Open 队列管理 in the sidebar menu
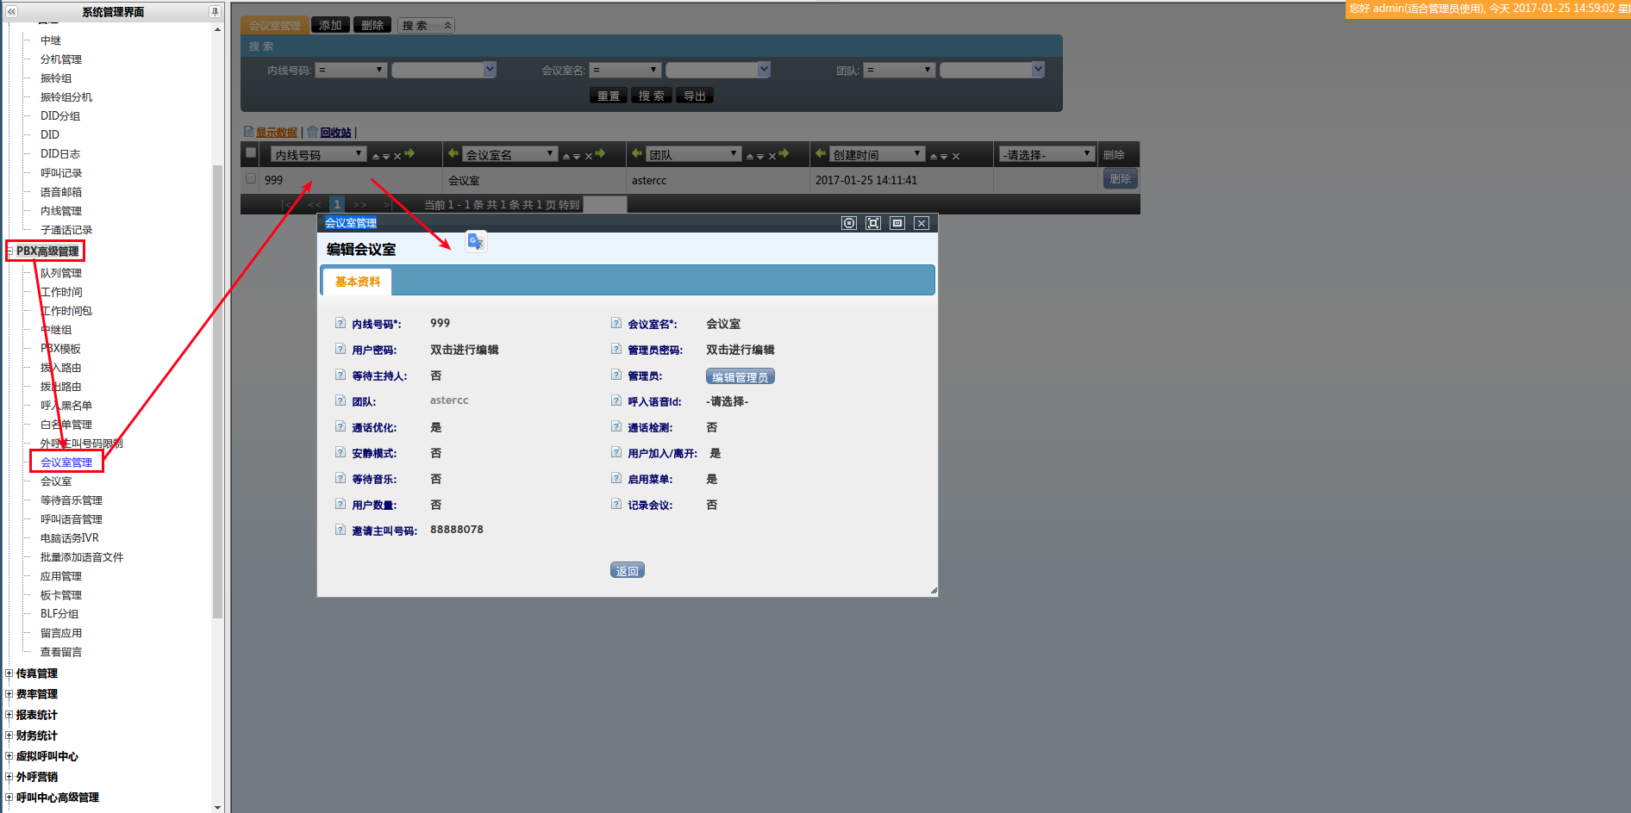This screenshot has width=1631, height=813. coord(61,273)
